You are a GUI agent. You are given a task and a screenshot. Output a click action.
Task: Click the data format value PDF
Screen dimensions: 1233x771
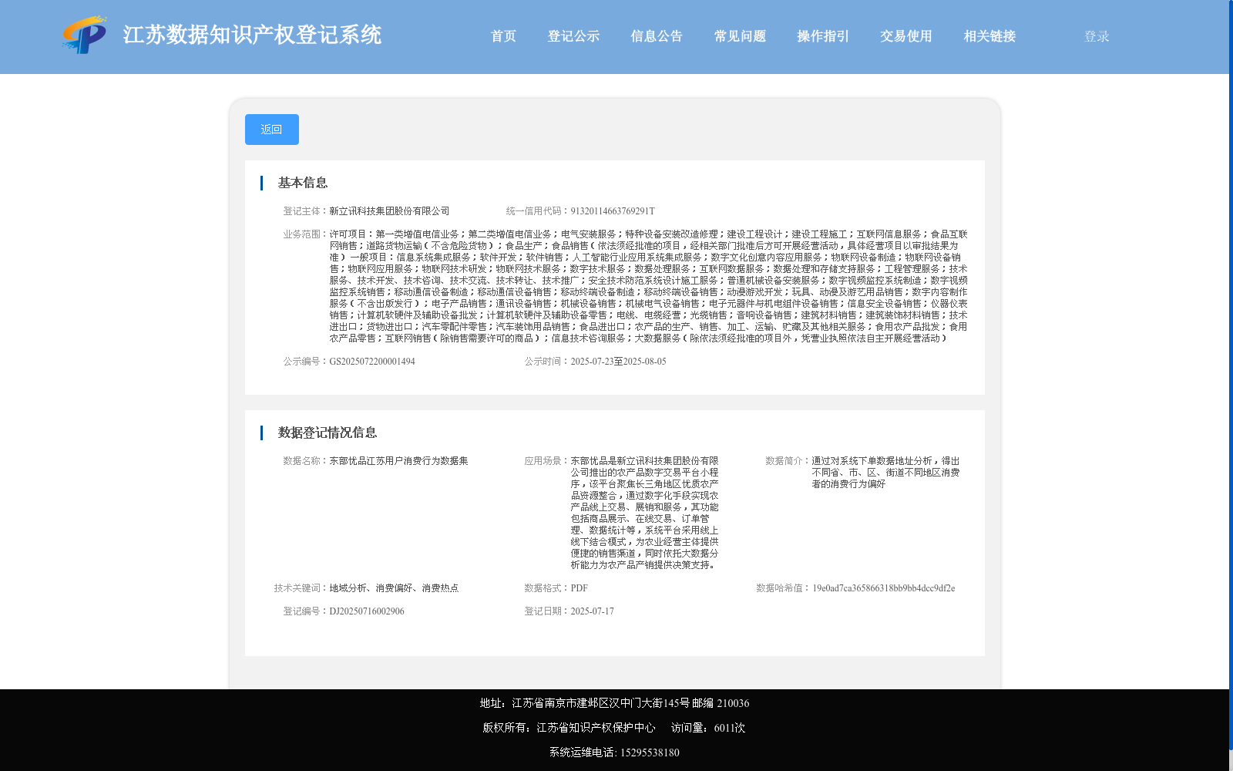point(579,588)
